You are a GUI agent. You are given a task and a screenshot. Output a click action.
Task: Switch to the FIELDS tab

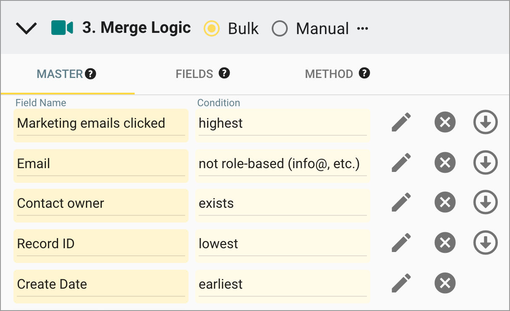tap(195, 73)
